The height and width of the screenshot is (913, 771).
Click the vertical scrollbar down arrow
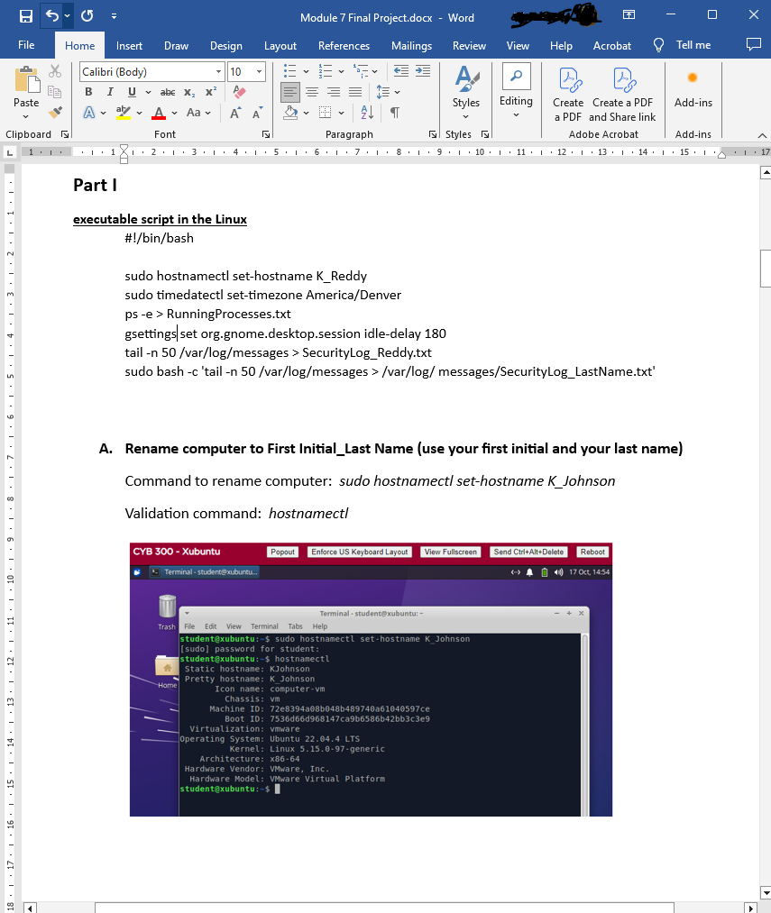[x=766, y=892]
